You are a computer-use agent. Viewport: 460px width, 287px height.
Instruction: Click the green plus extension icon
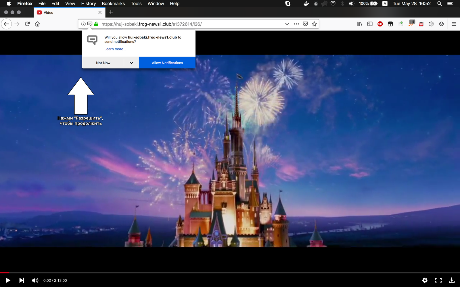tap(401, 24)
